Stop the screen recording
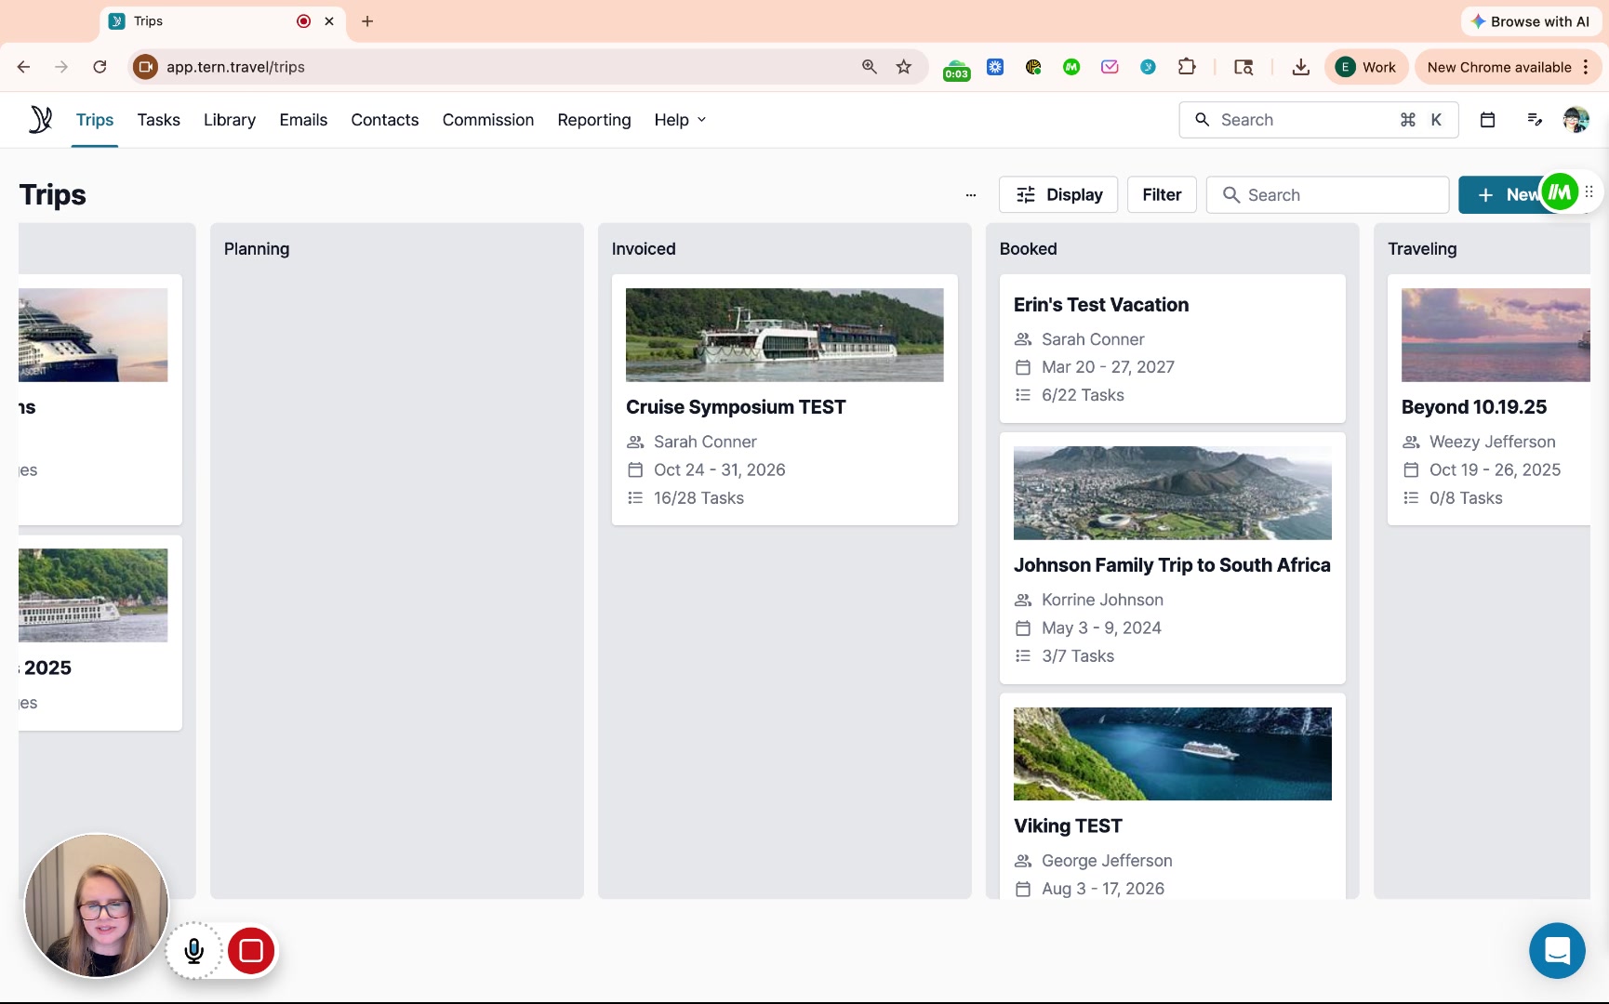Screen dimensions: 1609x1004 pyautogui.click(x=251, y=950)
